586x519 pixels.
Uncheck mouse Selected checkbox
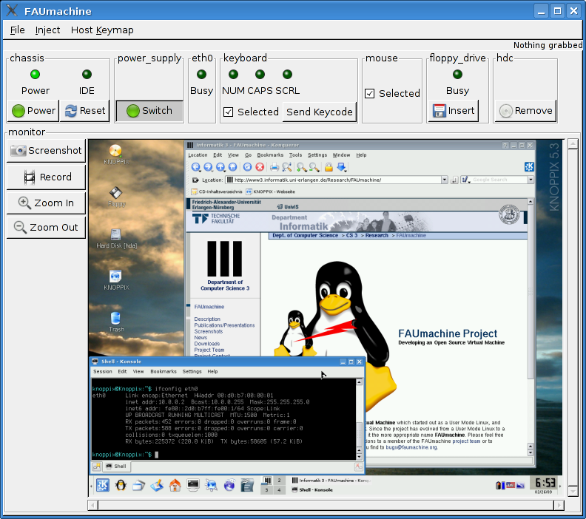[x=370, y=93]
